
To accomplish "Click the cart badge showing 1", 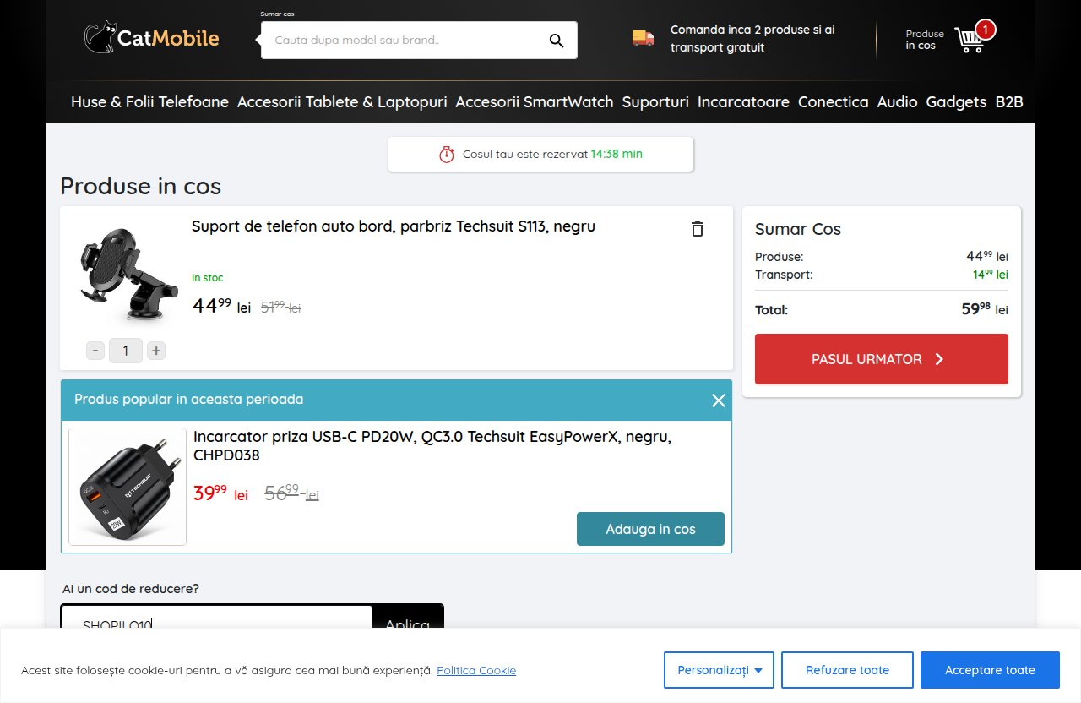I will (984, 30).
